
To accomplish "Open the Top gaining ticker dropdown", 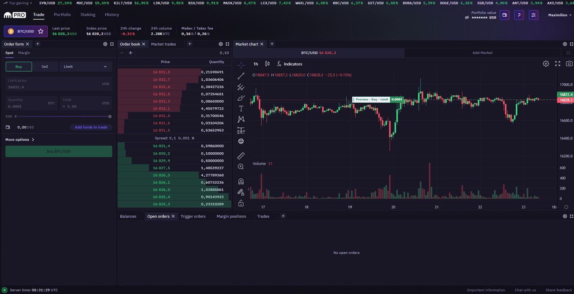I will pos(18,3).
